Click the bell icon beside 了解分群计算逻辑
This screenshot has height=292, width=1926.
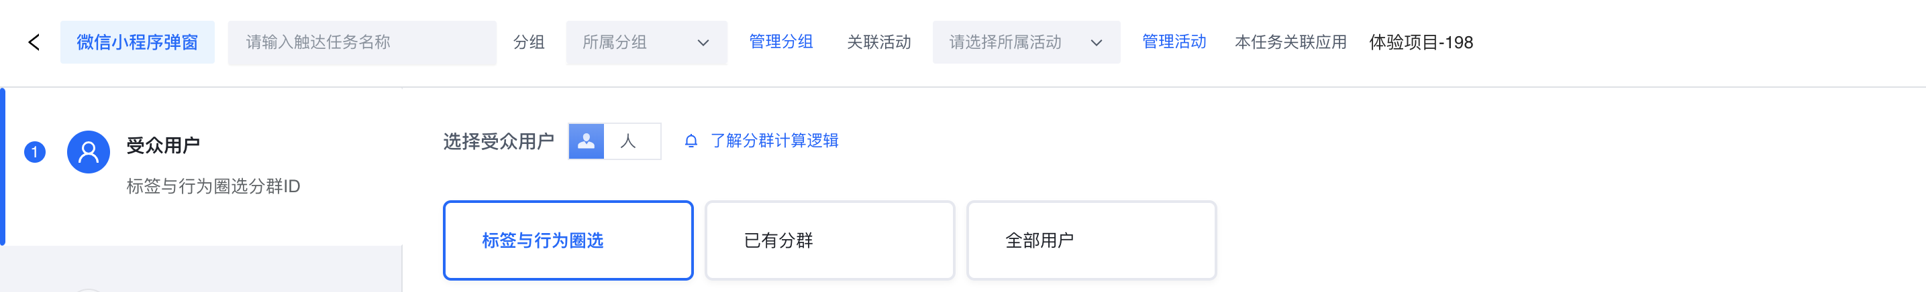[691, 141]
